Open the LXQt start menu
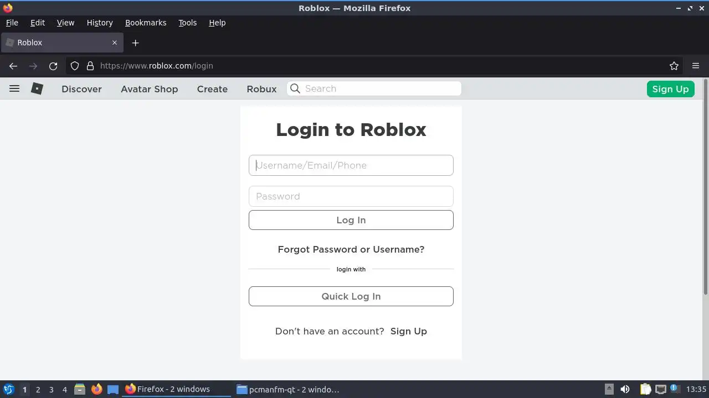The width and height of the screenshot is (709, 398). 8,389
